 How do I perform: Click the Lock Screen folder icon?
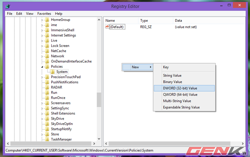[47, 46]
